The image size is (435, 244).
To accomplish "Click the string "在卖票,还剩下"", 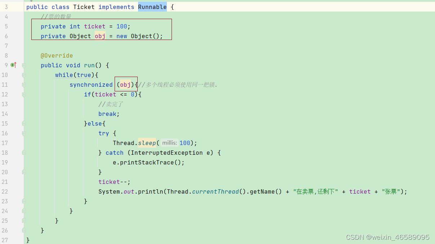I will (316, 191).
